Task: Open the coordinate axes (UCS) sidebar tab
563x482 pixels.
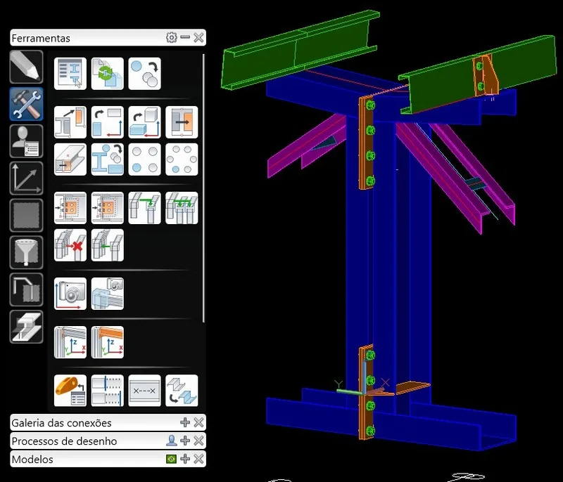Action: click(x=26, y=178)
